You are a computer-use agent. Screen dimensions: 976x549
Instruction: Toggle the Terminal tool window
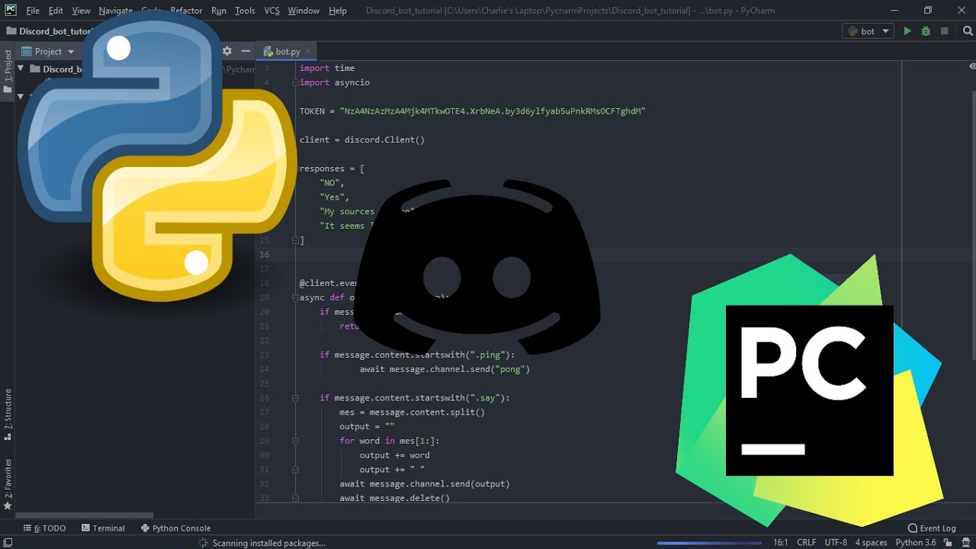[103, 528]
